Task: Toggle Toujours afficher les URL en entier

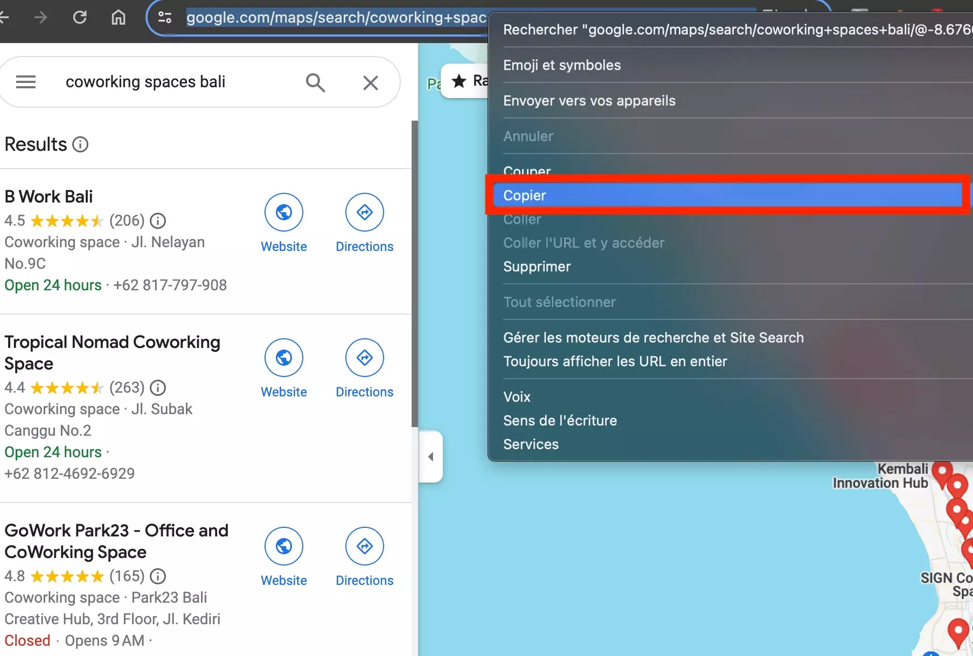Action: coord(615,361)
